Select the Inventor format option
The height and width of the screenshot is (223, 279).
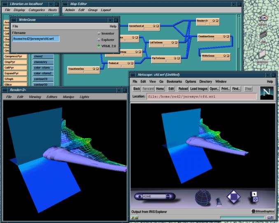click(106, 33)
